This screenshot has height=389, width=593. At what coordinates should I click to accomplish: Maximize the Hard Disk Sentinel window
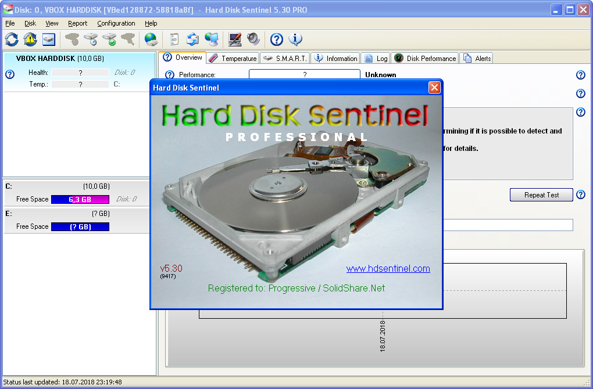click(x=570, y=10)
